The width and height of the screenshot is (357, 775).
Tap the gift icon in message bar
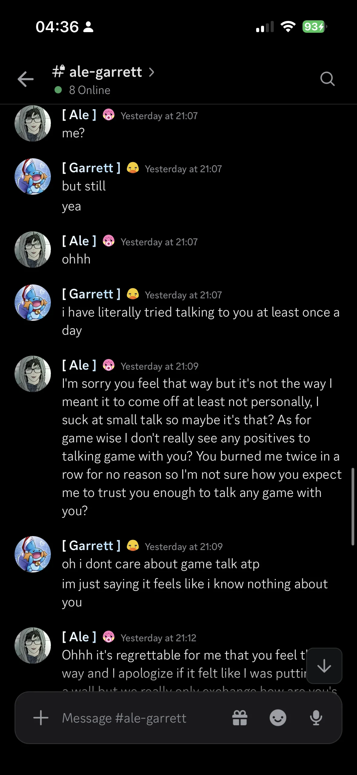[240, 718]
